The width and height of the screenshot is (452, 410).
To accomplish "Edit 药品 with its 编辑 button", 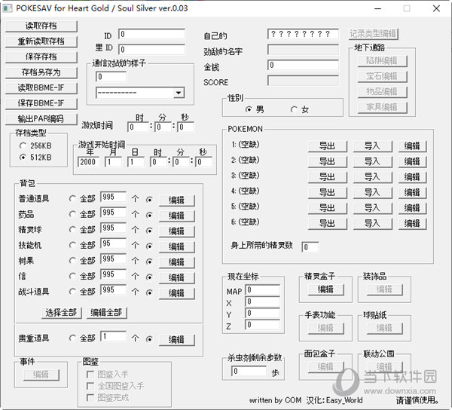I will pos(177,216).
